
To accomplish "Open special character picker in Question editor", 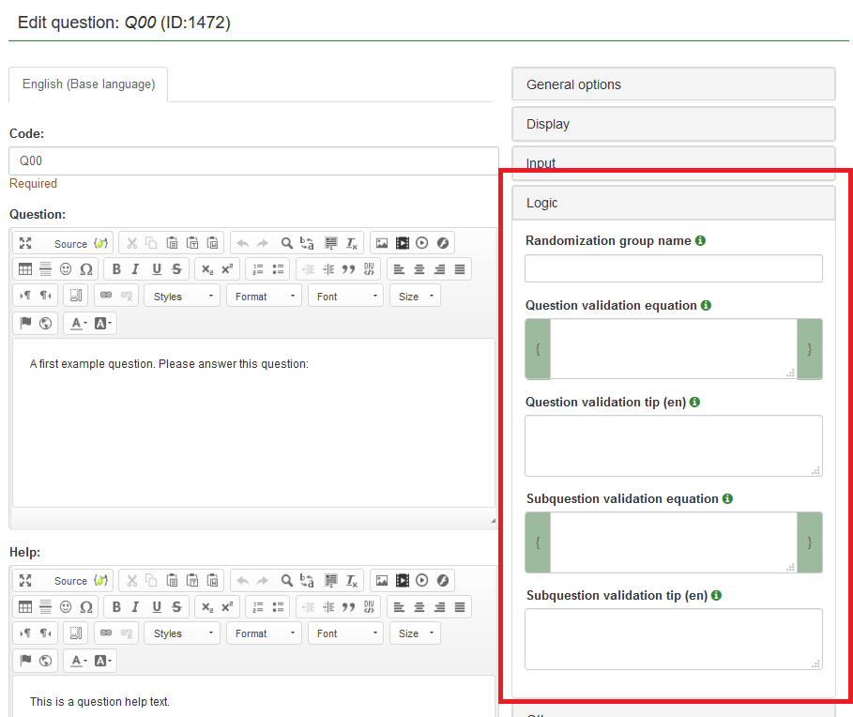I will 86,269.
